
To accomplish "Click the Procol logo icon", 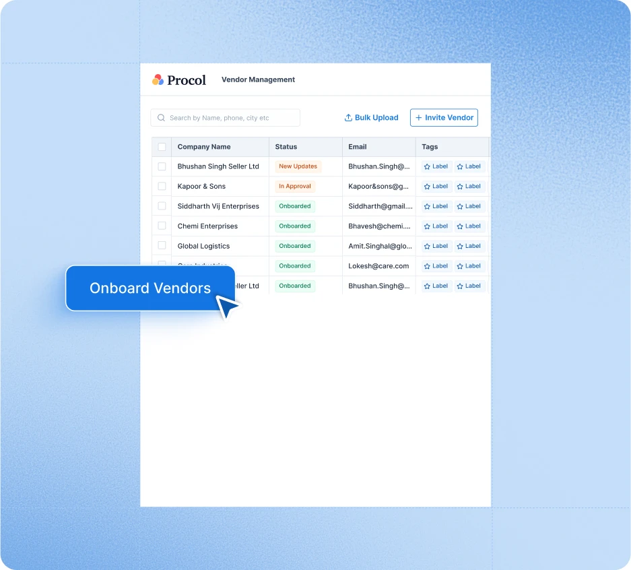I will (x=158, y=80).
